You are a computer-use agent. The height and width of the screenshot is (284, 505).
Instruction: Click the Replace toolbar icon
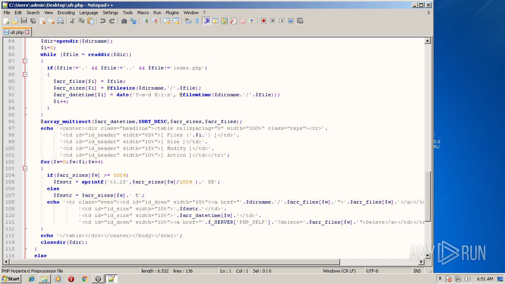pos(133,21)
